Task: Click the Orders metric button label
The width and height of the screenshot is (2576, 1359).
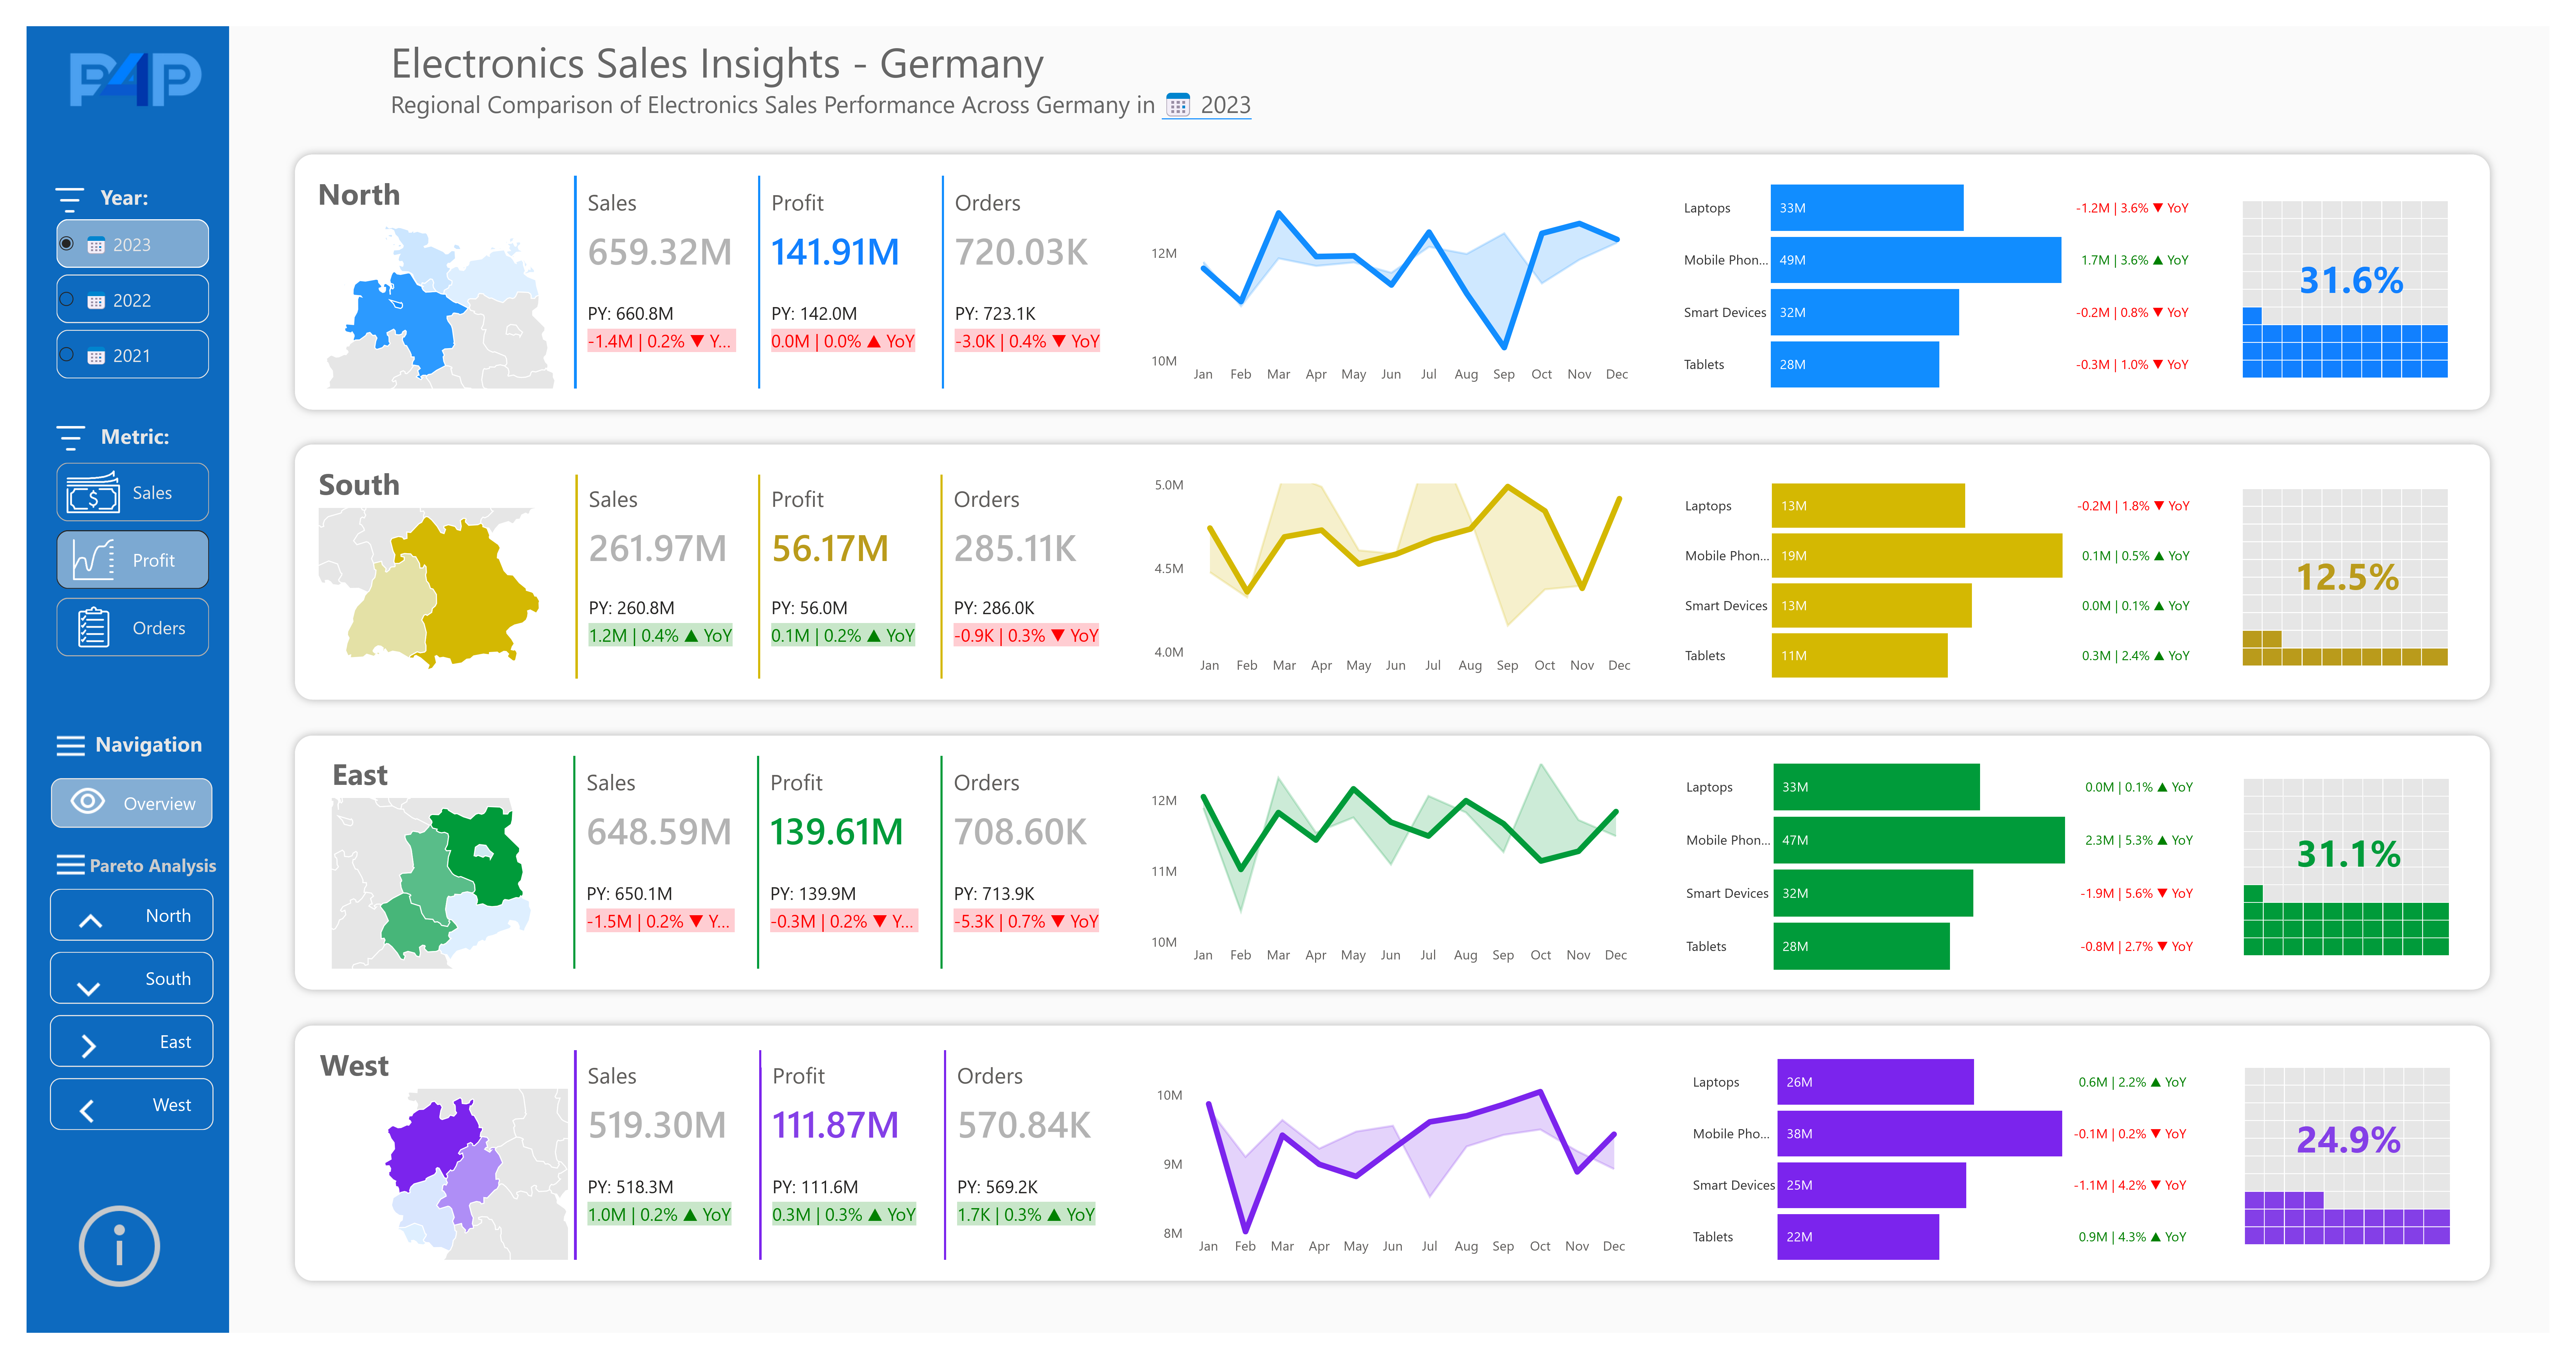Action: tap(159, 628)
